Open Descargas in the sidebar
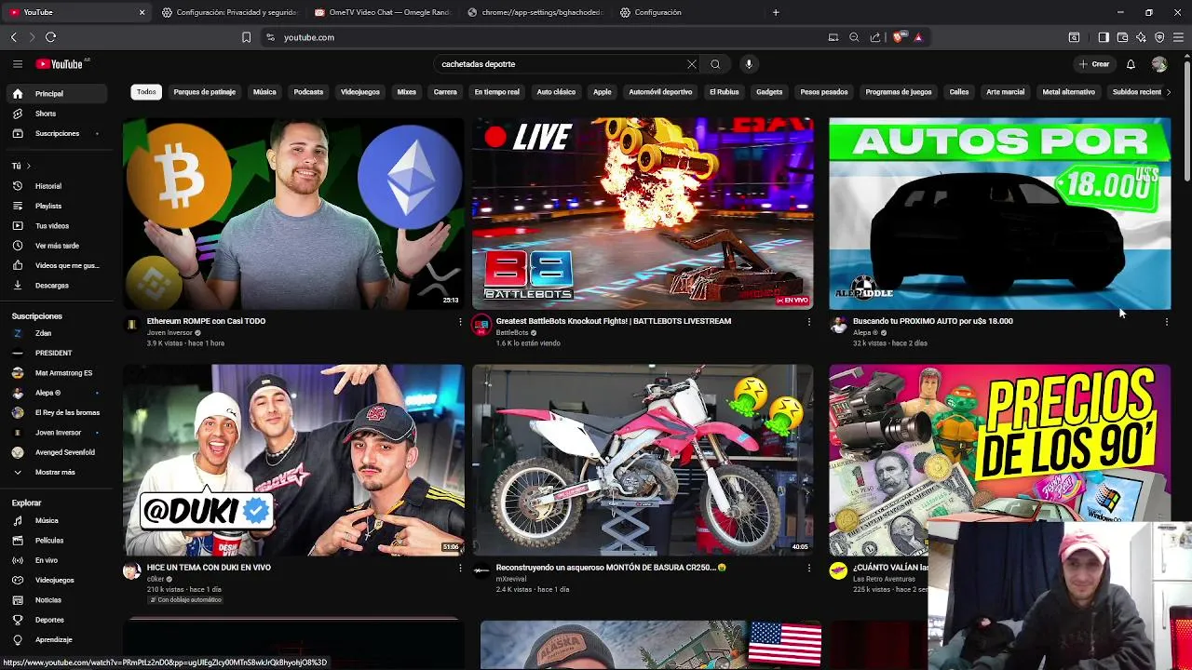The height and width of the screenshot is (670, 1192). point(56,286)
